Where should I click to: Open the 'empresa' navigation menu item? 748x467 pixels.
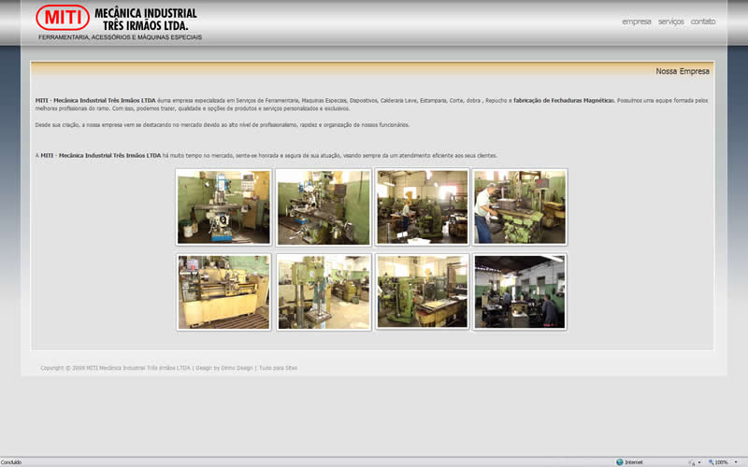pos(636,21)
